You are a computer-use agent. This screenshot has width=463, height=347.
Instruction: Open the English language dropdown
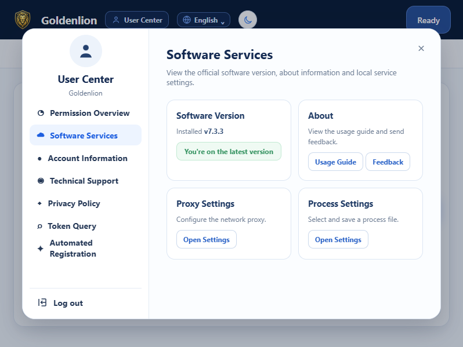point(204,20)
